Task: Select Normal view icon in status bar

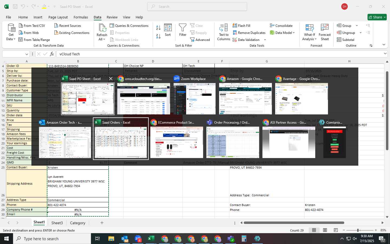Action: click(314, 230)
